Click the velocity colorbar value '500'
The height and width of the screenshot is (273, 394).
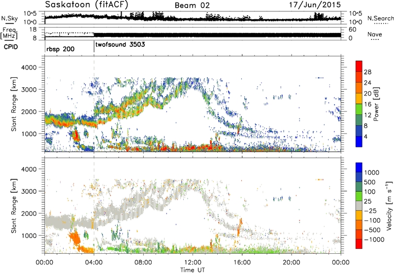click(x=370, y=182)
